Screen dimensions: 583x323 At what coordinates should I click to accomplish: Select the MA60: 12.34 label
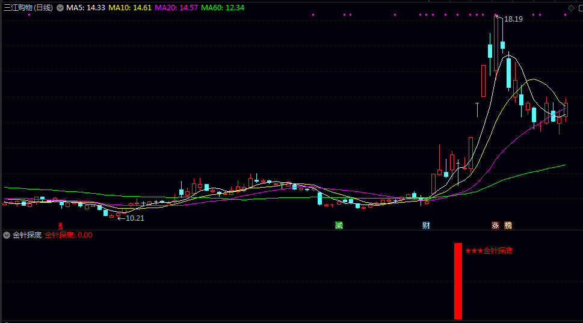point(223,8)
